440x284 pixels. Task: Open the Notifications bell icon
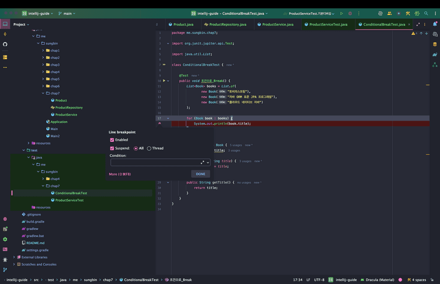(x=435, y=24)
